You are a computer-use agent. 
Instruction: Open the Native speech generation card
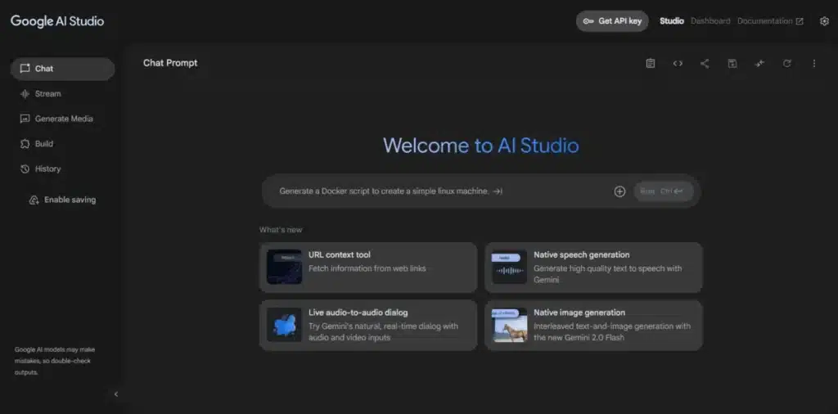[593, 267]
